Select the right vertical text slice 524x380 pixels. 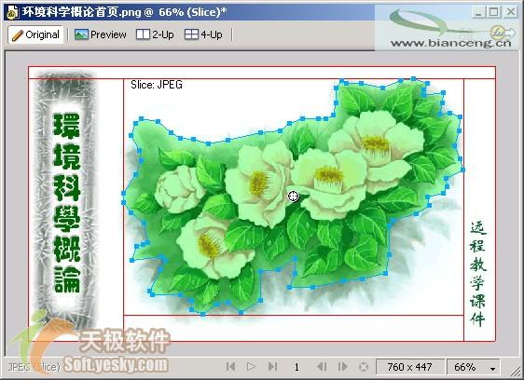(479, 210)
